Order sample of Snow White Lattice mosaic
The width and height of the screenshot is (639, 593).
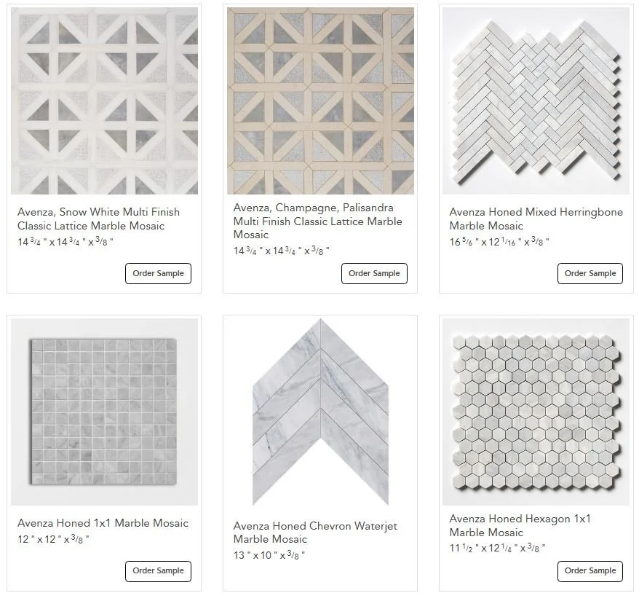[158, 274]
